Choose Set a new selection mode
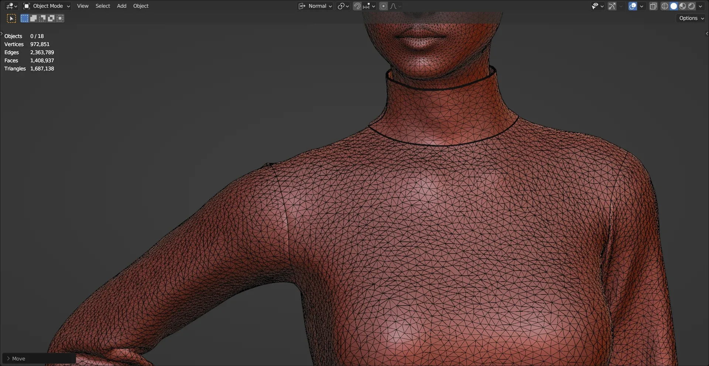709x366 pixels. 24,18
